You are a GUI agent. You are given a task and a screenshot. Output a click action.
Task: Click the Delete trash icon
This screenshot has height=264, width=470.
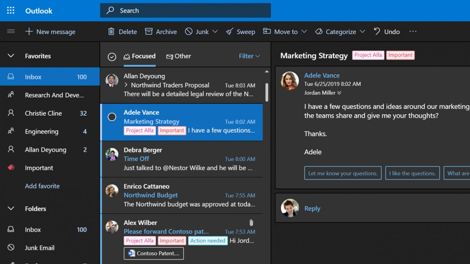click(111, 31)
